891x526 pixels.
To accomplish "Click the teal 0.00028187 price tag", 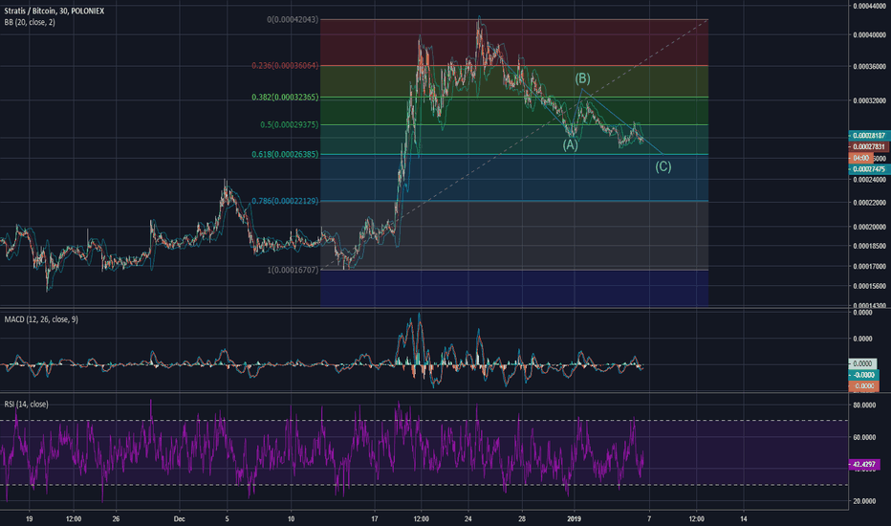I will click(868, 136).
